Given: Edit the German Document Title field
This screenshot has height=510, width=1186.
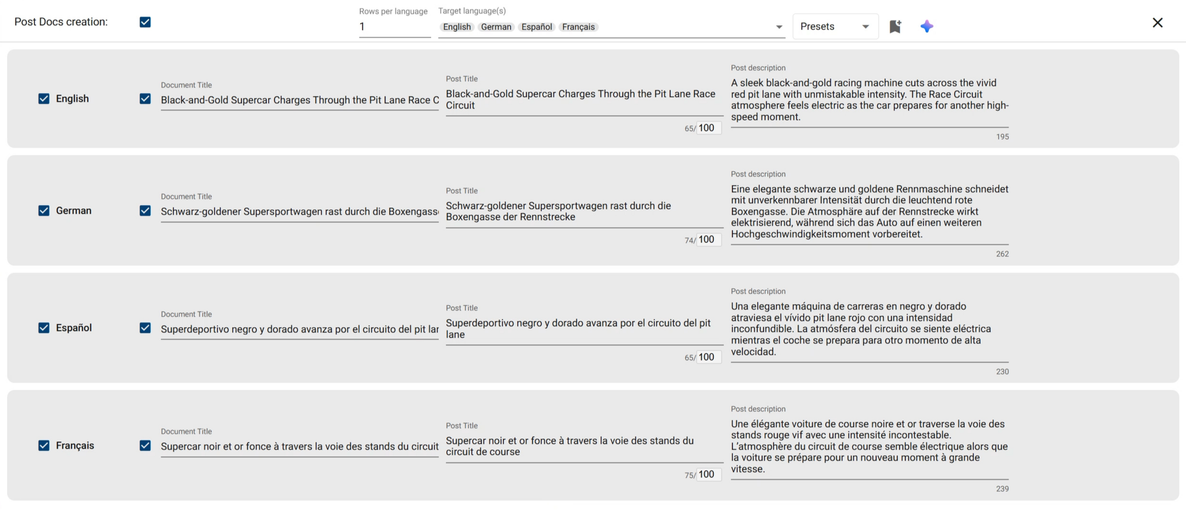Looking at the screenshot, I should 299,212.
